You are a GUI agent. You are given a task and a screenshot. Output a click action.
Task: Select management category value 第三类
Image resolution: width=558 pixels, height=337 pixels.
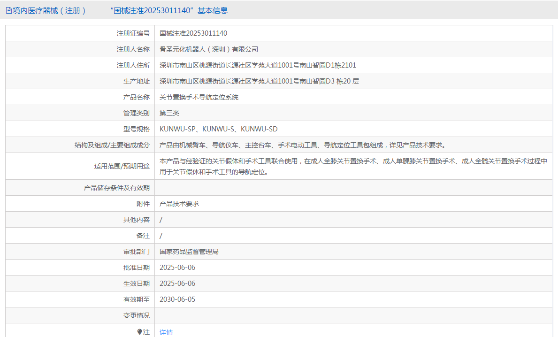(169, 113)
